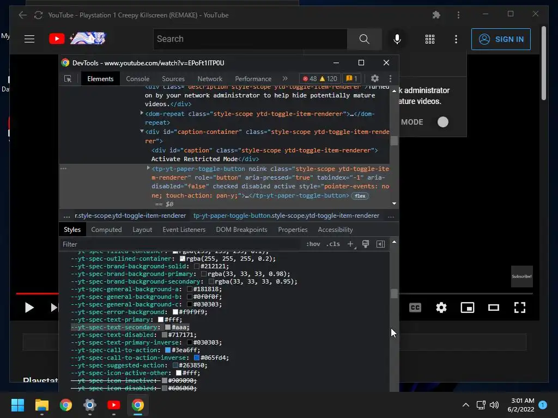Show more DevTools tabs chevron

285,78
